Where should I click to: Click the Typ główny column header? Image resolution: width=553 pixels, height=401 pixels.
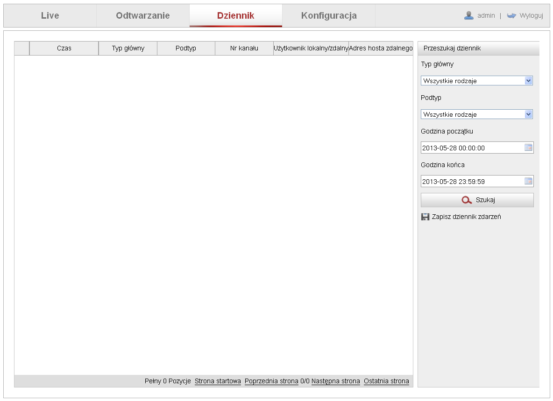click(128, 48)
